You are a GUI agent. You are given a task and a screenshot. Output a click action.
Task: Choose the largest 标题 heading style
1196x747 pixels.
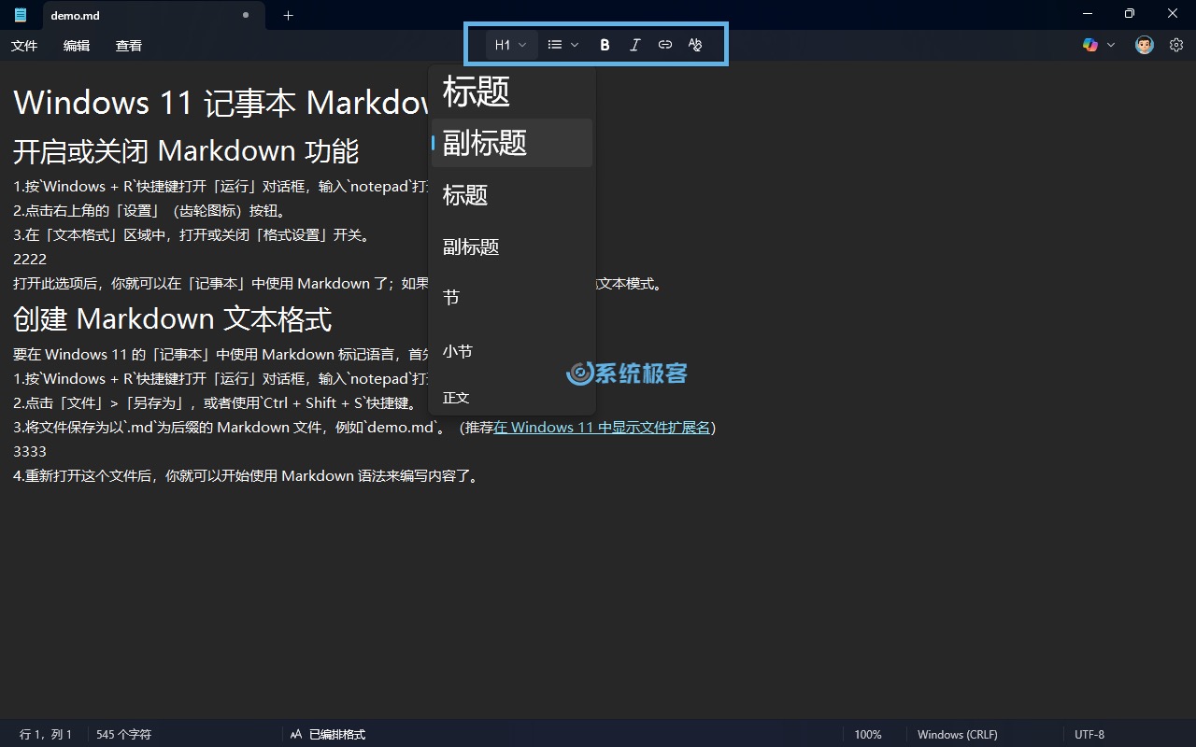click(512, 92)
